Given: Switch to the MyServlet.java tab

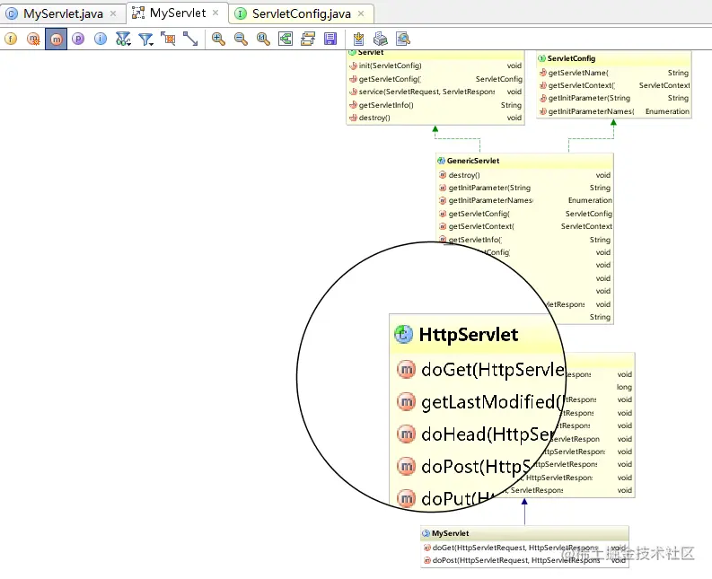Looking at the screenshot, I should coord(63,13).
